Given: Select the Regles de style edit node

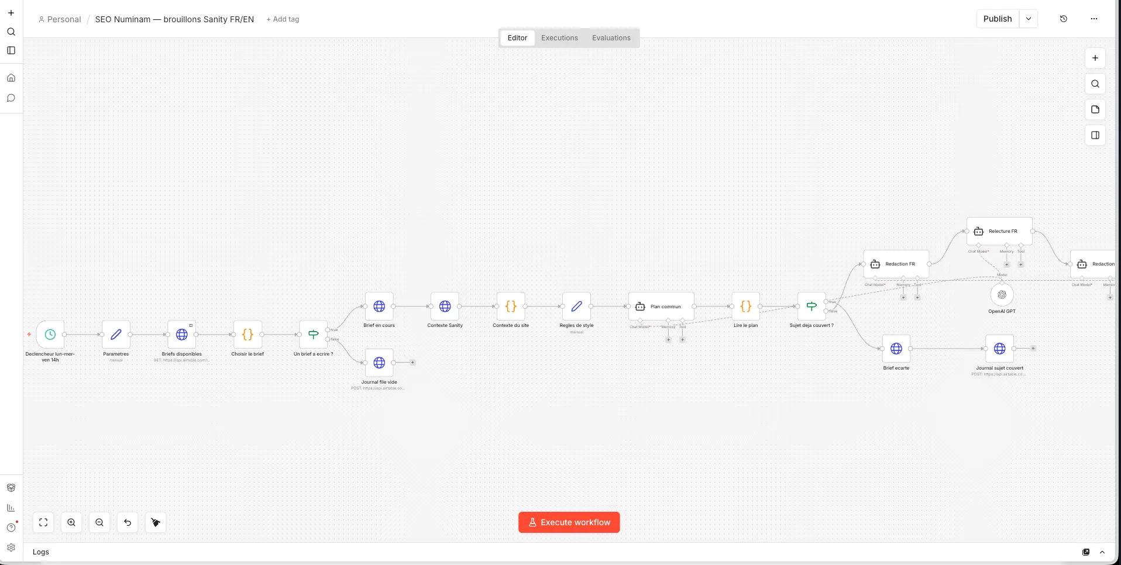Looking at the screenshot, I should coord(576,306).
